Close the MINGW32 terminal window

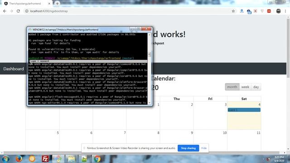click(146, 29)
